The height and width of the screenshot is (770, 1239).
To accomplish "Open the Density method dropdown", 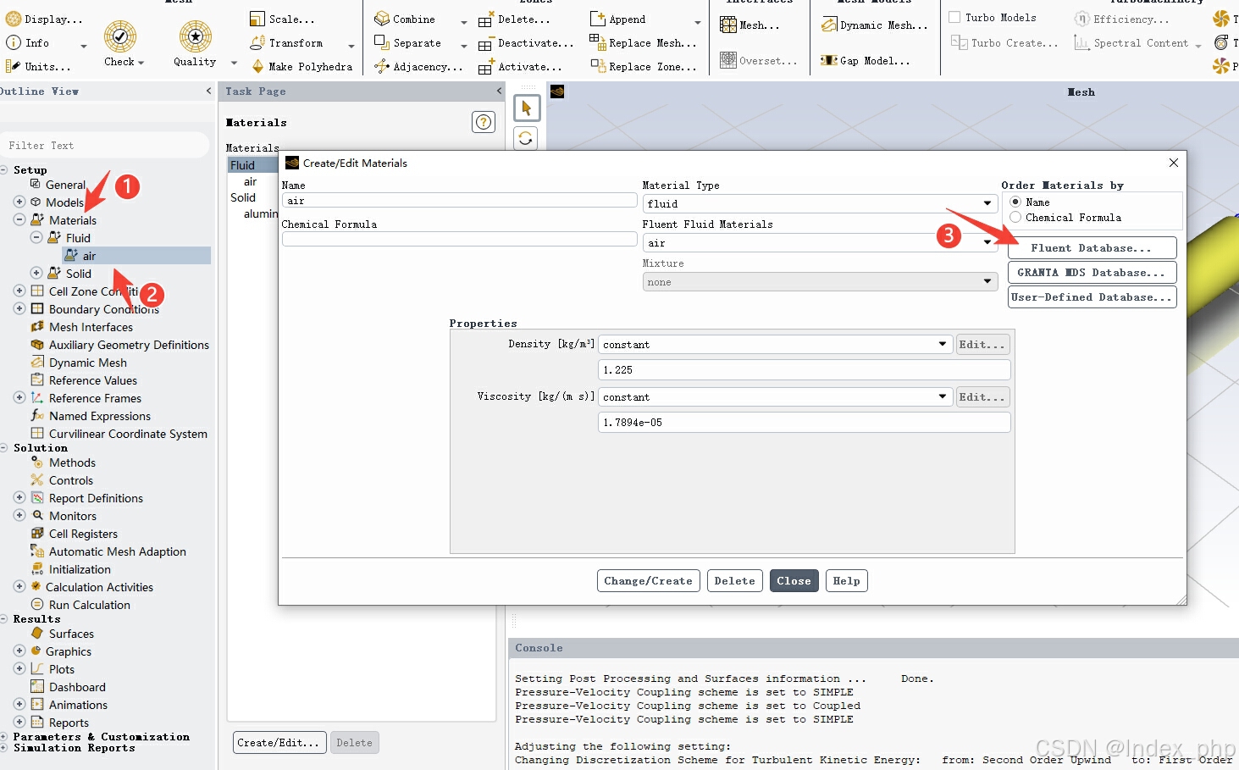I will pyautogui.click(x=776, y=345).
